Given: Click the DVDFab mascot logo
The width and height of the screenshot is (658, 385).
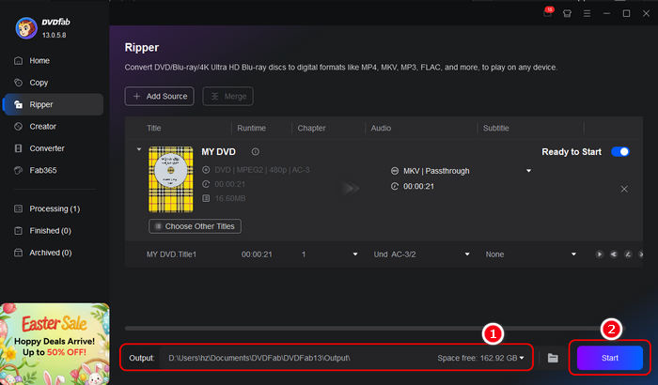Looking at the screenshot, I should pyautogui.click(x=26, y=28).
